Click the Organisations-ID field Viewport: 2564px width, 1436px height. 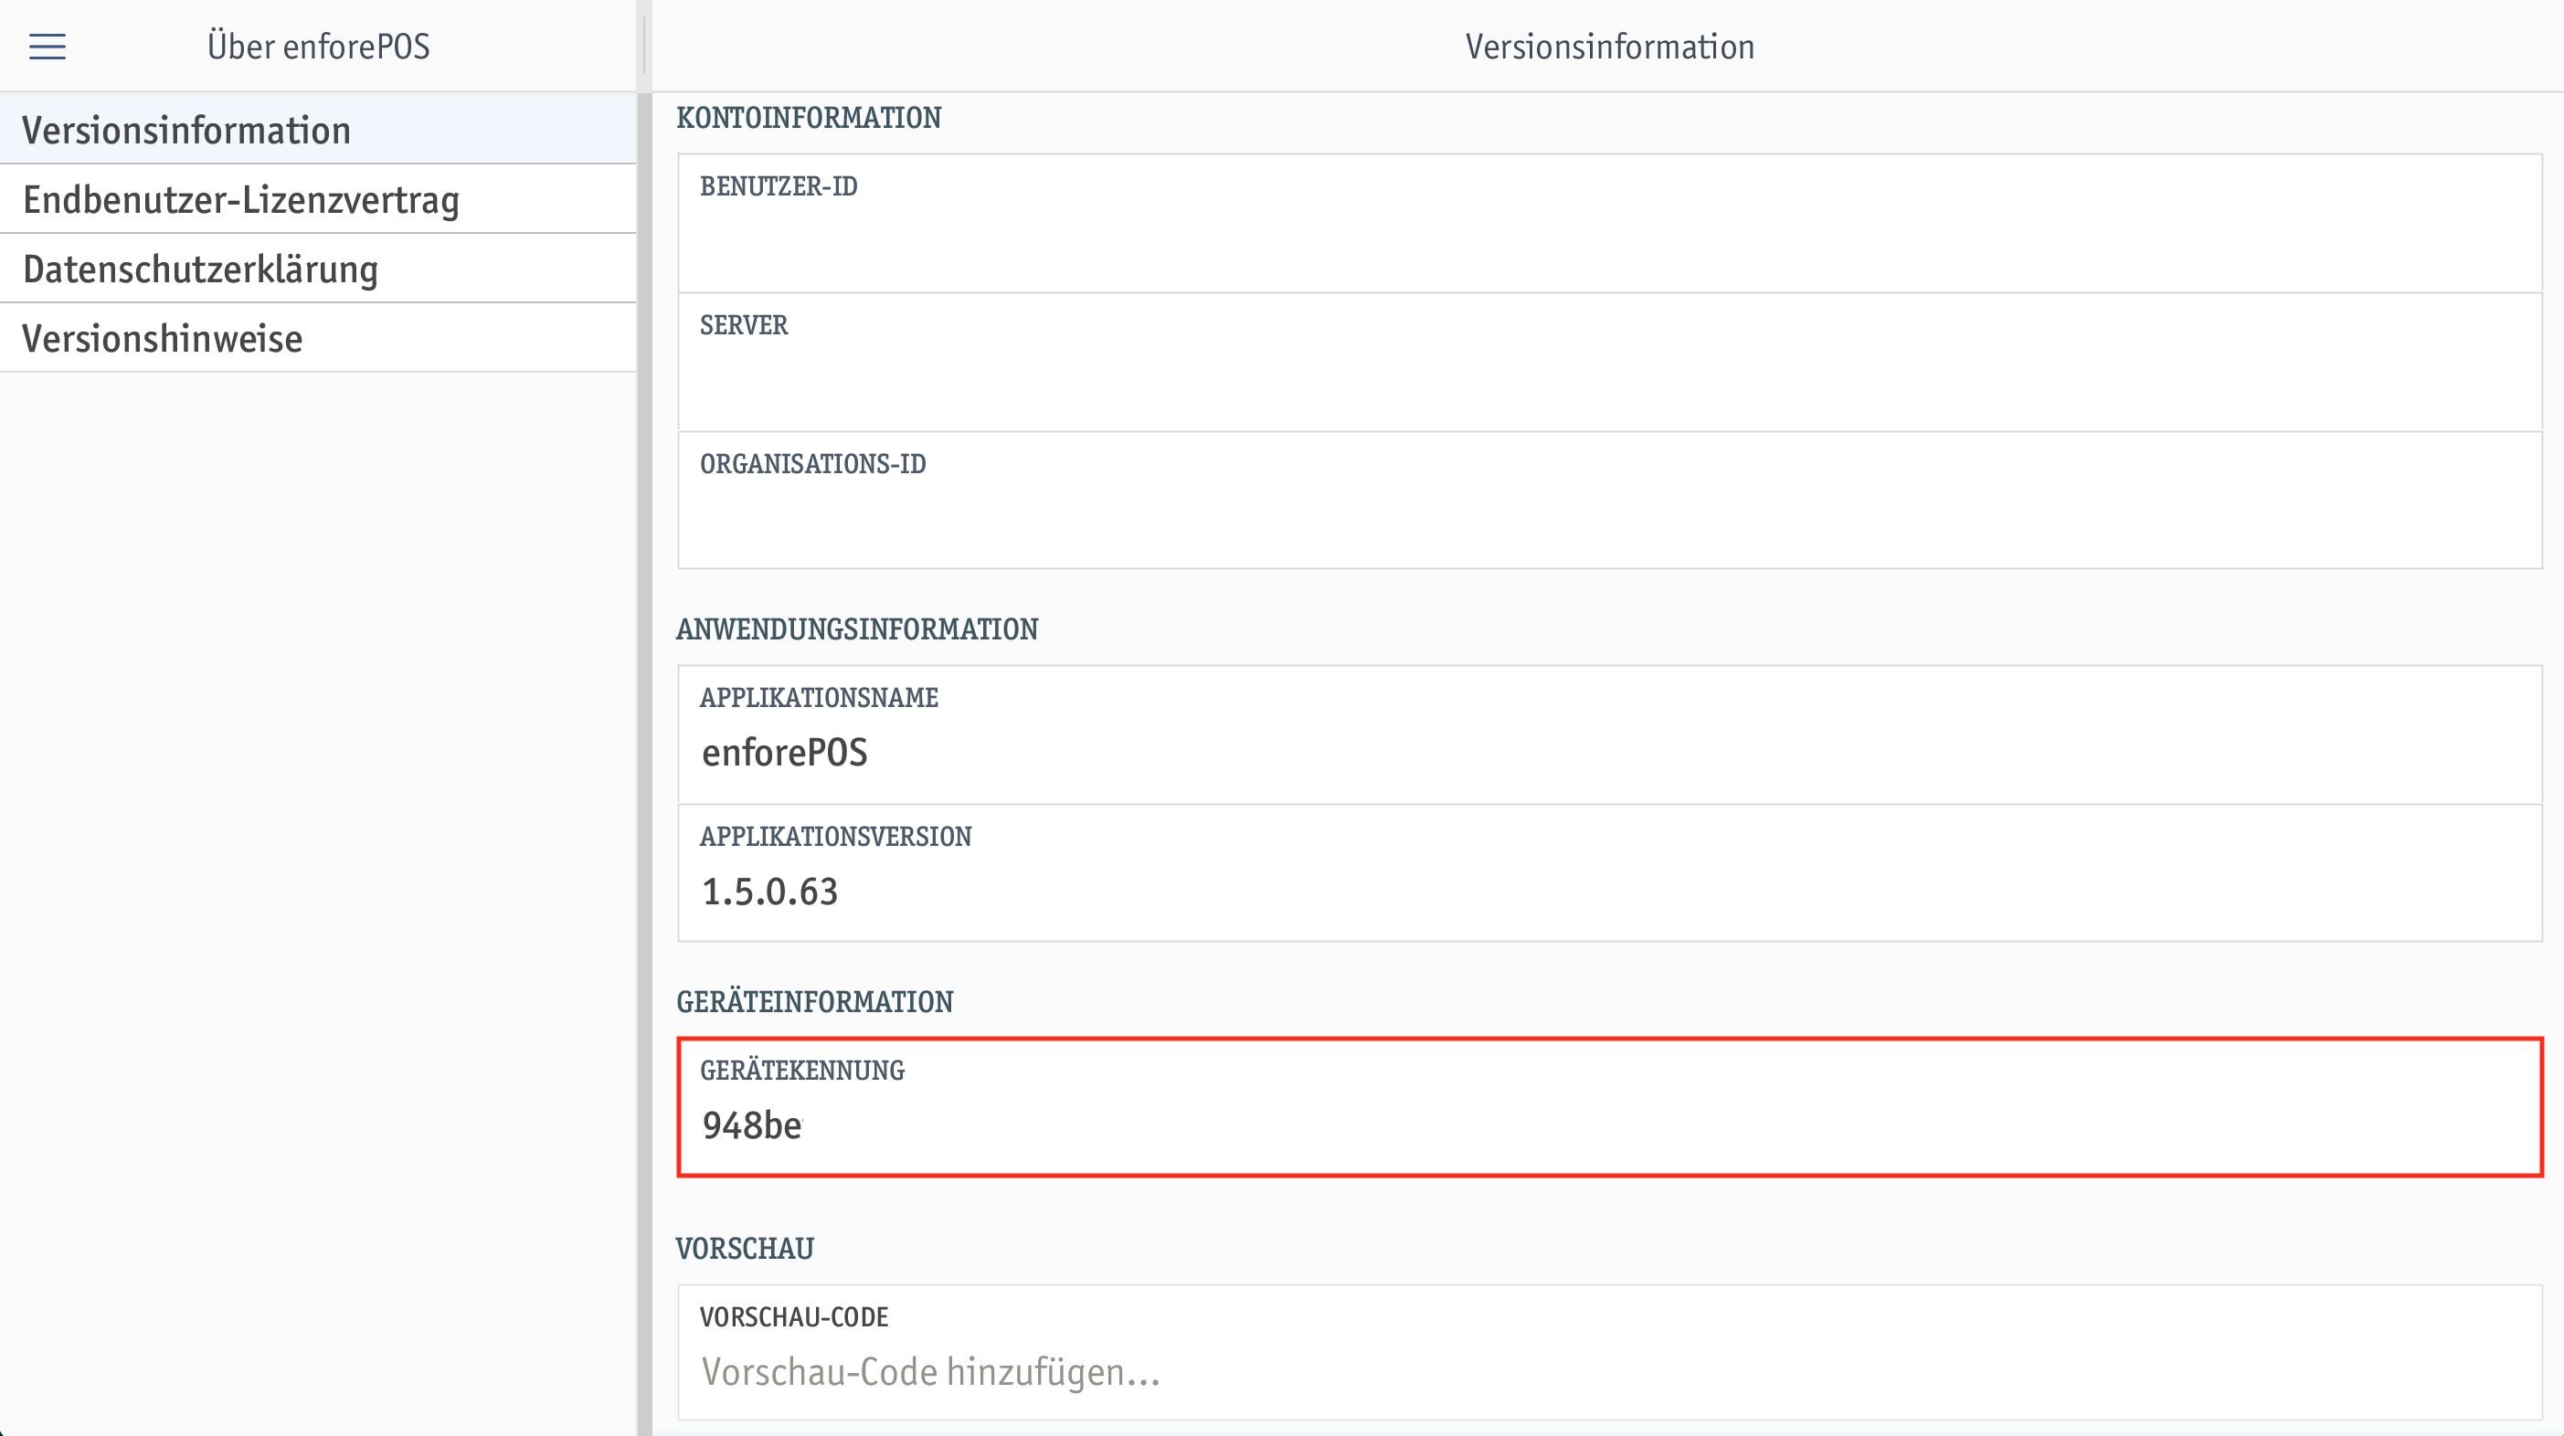[x=1609, y=501]
